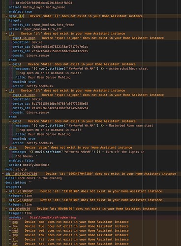181x246 pixels.
Task: Click device_id value '7d20e4e551a67822178af27179d7e3cc'
Action: click(60, 47)
